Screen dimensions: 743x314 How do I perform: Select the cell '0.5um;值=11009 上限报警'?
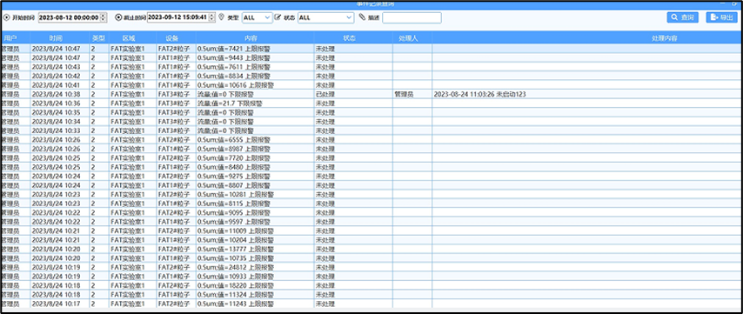click(255, 231)
